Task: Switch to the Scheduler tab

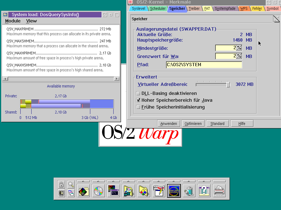Action: (x=158, y=8)
